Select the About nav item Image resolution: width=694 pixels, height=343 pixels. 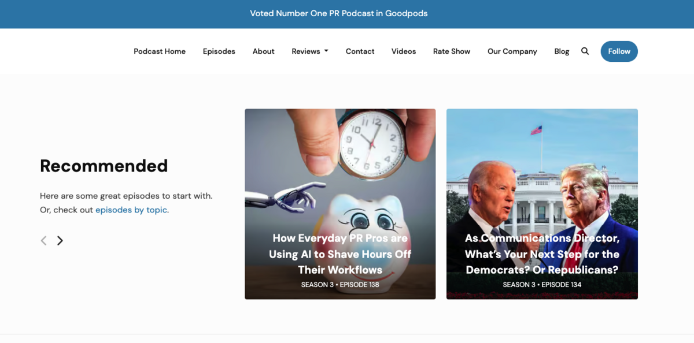(x=263, y=51)
